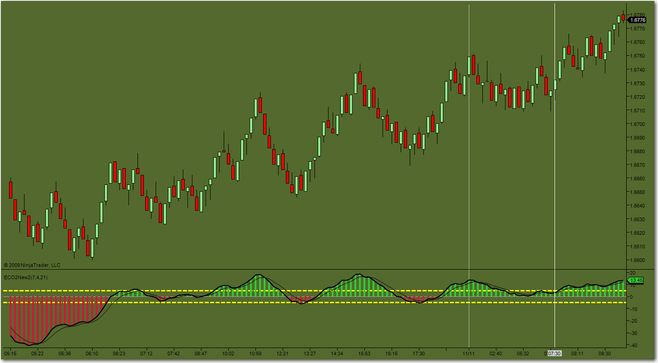Viewport: 658px width, 363px height.
Task: Click the current price marker 1.6776
Action: (x=638, y=20)
